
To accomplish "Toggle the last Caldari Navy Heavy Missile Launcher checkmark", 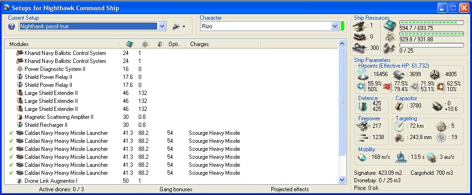I will tap(11, 173).
